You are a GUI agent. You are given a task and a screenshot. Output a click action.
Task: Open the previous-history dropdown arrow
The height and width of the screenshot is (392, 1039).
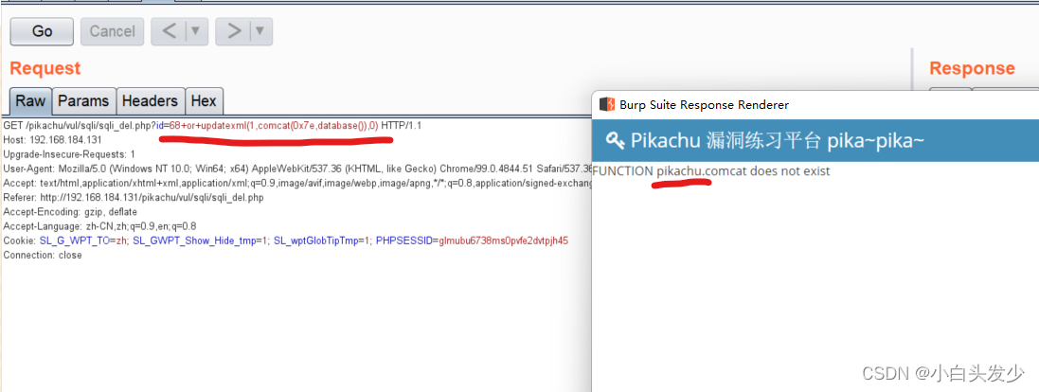[197, 31]
